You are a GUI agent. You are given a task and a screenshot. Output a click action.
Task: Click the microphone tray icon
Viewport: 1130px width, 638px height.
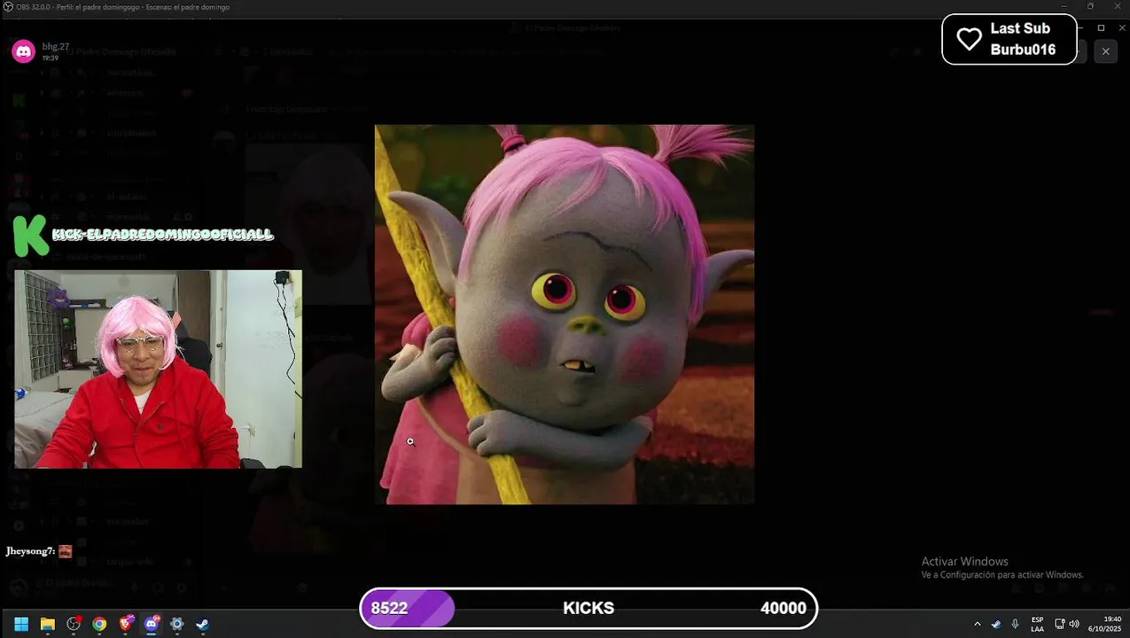coord(1015,624)
